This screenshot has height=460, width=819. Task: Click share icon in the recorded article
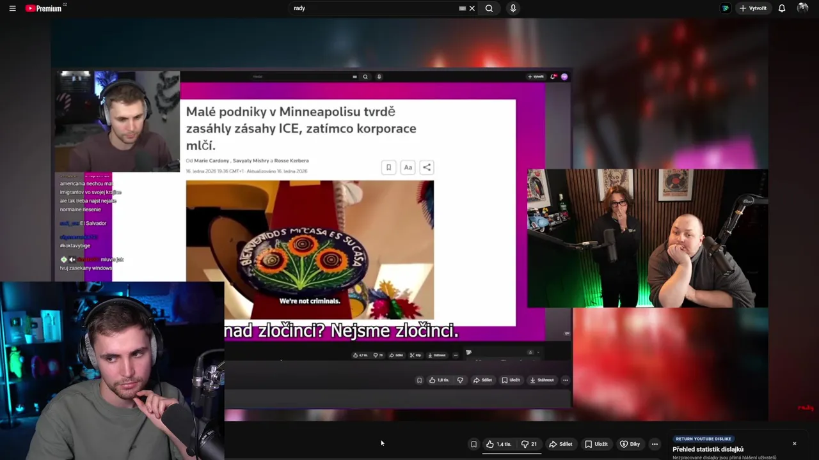pyautogui.click(x=427, y=167)
